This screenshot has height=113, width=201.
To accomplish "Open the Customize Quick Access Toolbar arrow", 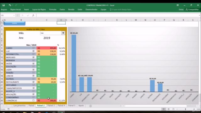I will [23, 5].
